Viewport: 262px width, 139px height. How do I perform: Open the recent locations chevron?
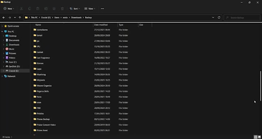(15, 18)
